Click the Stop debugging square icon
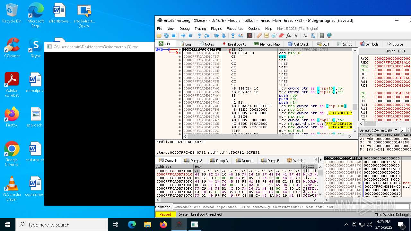This screenshot has width=411, height=231. [173, 36]
